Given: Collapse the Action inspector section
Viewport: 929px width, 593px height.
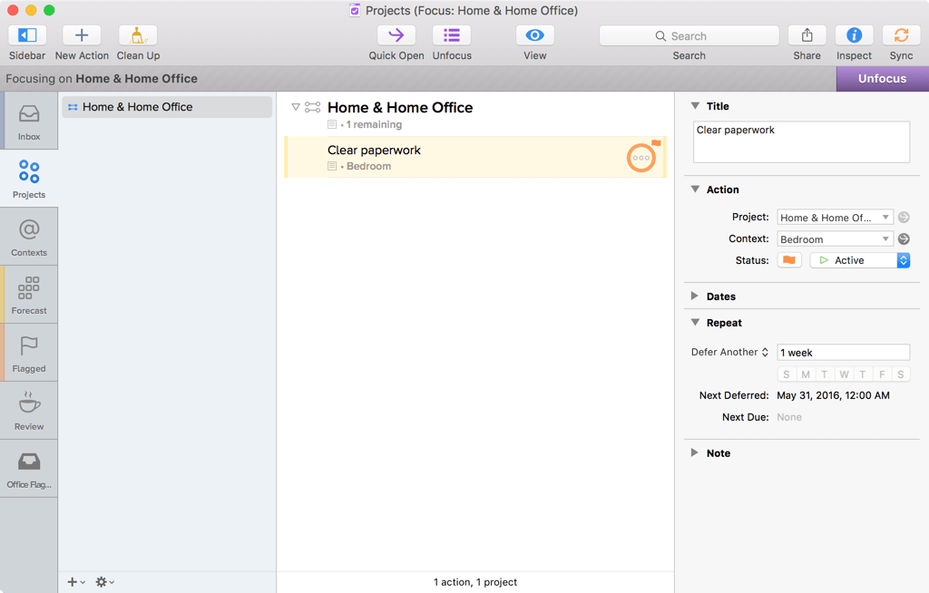Looking at the screenshot, I should point(695,190).
